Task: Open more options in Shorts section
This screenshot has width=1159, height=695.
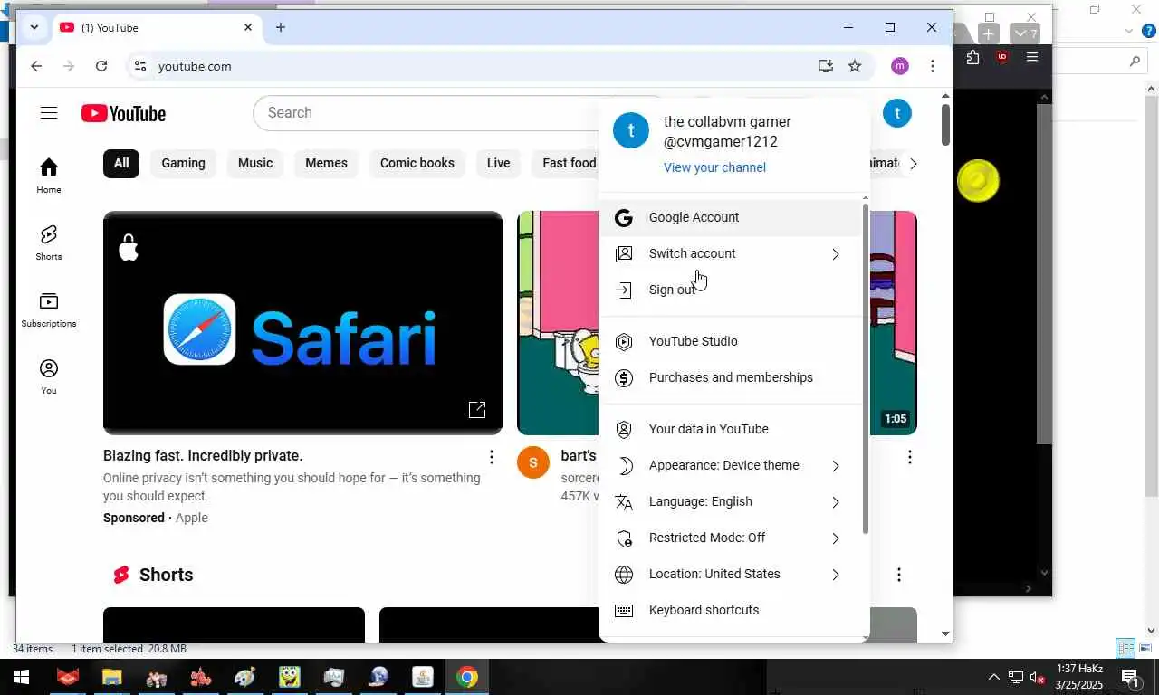Action: pyautogui.click(x=898, y=575)
